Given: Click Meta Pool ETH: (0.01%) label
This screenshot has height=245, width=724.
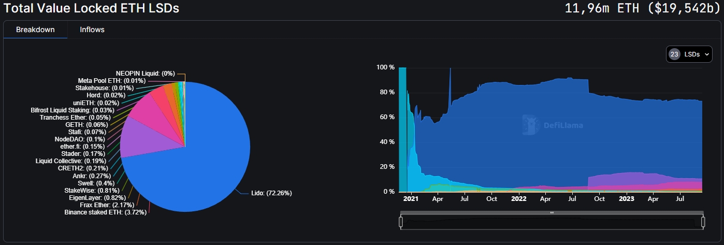Looking at the screenshot, I should point(112,81).
